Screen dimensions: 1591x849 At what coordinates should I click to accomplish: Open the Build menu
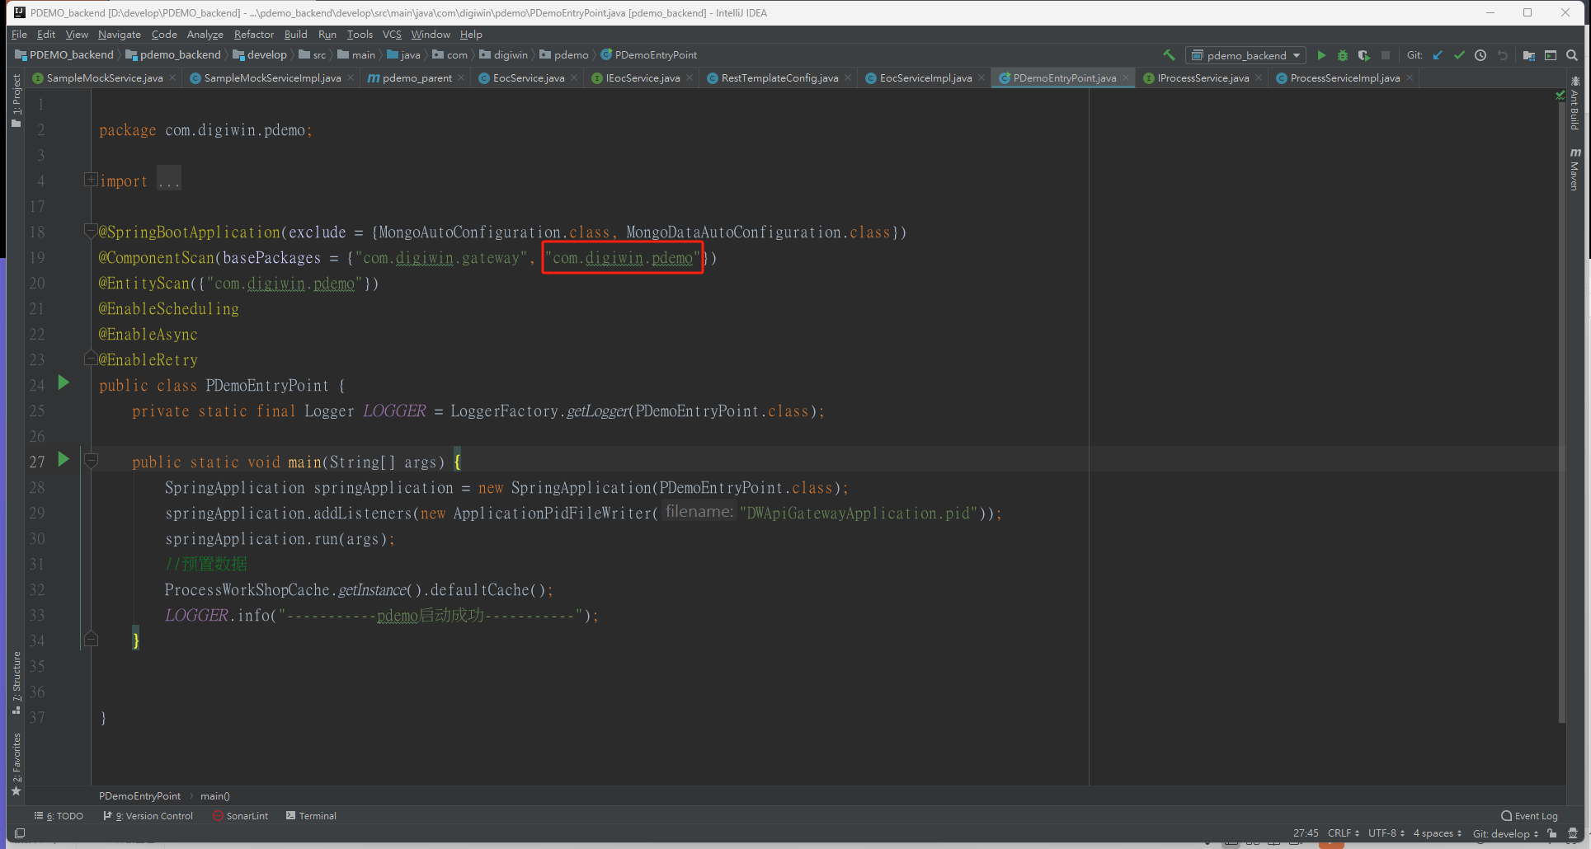(x=295, y=35)
